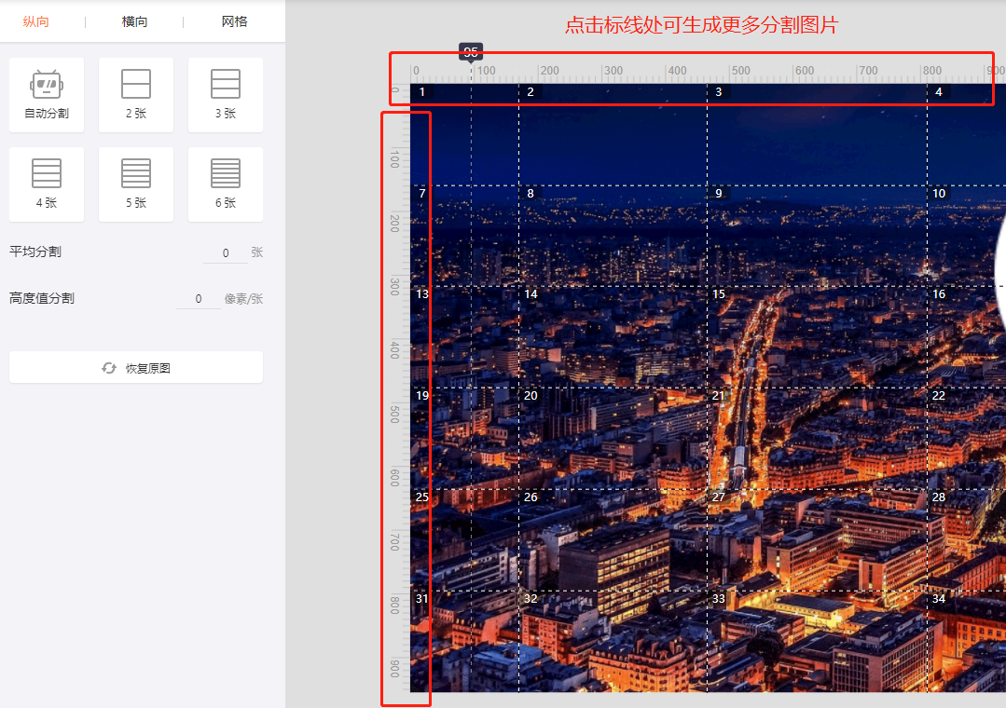Select image tile numbered 33
This screenshot has height=708, width=1006.
[x=817, y=641]
